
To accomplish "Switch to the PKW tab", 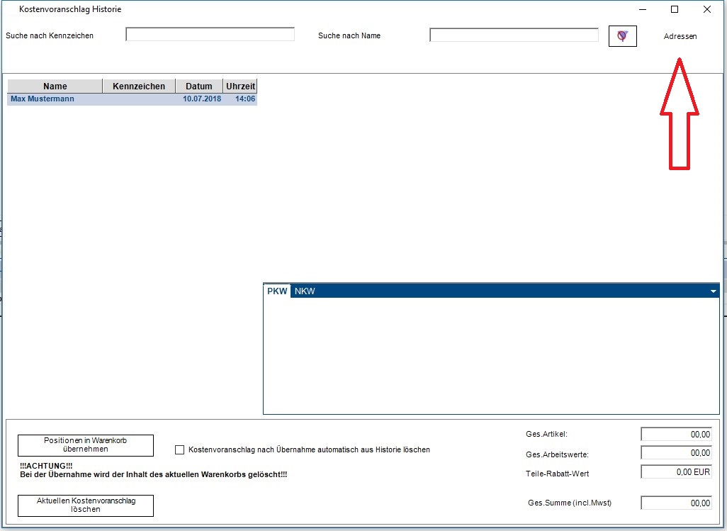I will 277,291.
